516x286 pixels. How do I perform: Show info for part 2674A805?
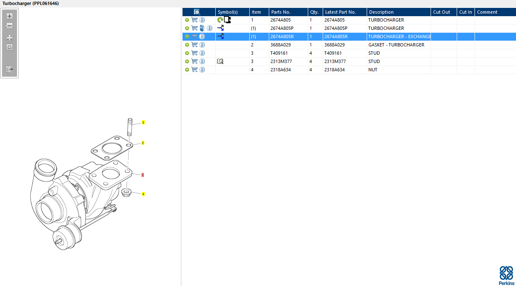(202, 20)
